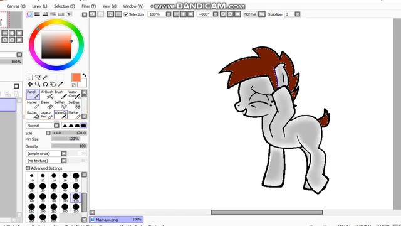
Task: Show the HSV slider panel
Action: tap(45, 14)
